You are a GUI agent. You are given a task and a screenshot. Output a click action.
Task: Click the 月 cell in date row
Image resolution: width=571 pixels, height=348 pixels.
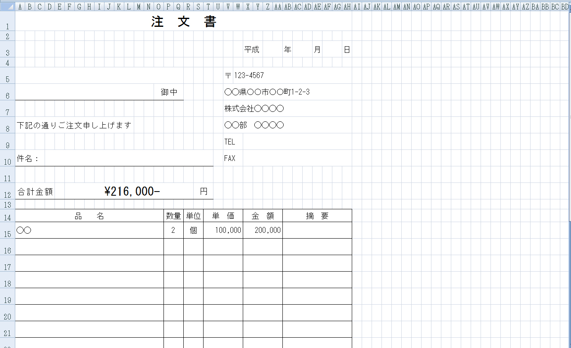point(317,49)
